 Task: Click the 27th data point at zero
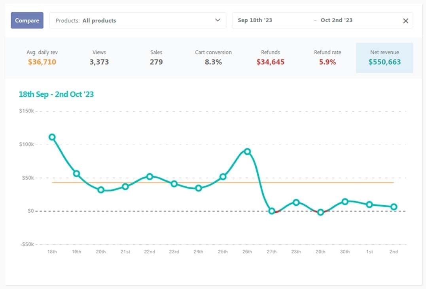pyautogui.click(x=272, y=211)
